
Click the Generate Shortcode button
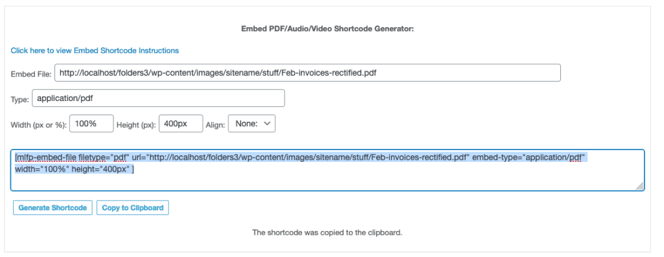53,208
